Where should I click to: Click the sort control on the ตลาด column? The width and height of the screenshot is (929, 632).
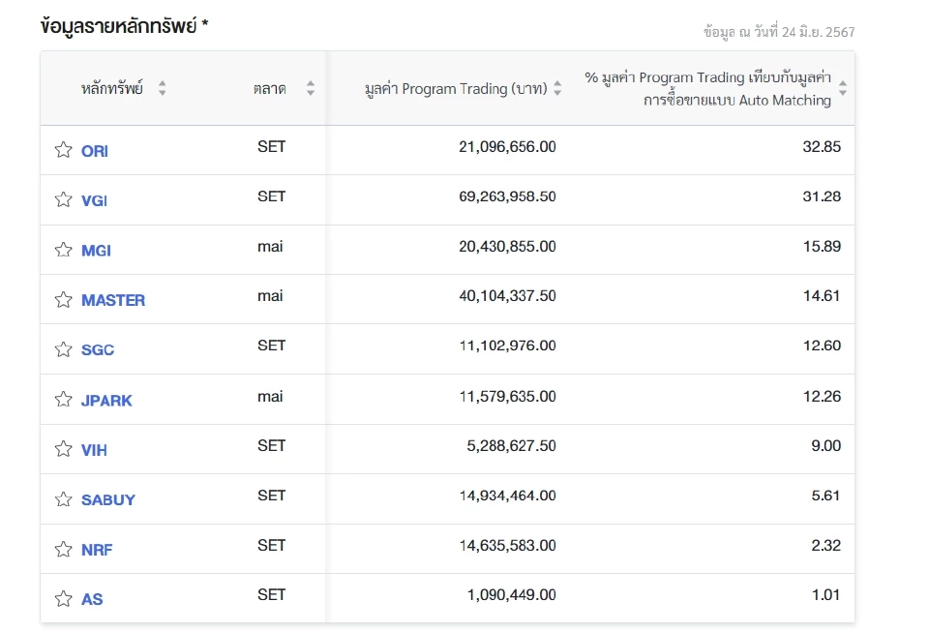pyautogui.click(x=310, y=87)
